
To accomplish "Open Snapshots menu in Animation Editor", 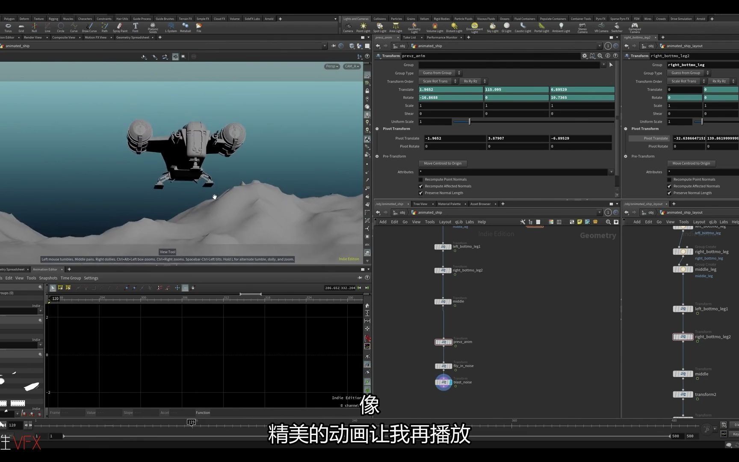I will coord(48,278).
